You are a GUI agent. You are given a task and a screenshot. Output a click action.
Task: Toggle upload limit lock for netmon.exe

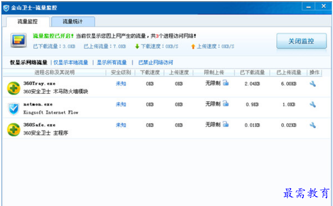tap(226, 104)
